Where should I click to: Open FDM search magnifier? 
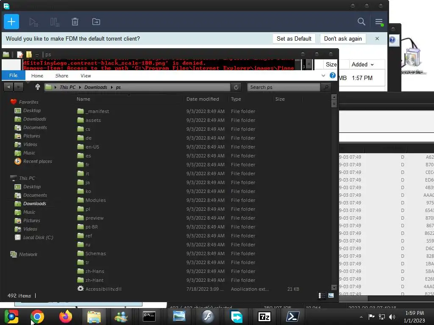[361, 22]
